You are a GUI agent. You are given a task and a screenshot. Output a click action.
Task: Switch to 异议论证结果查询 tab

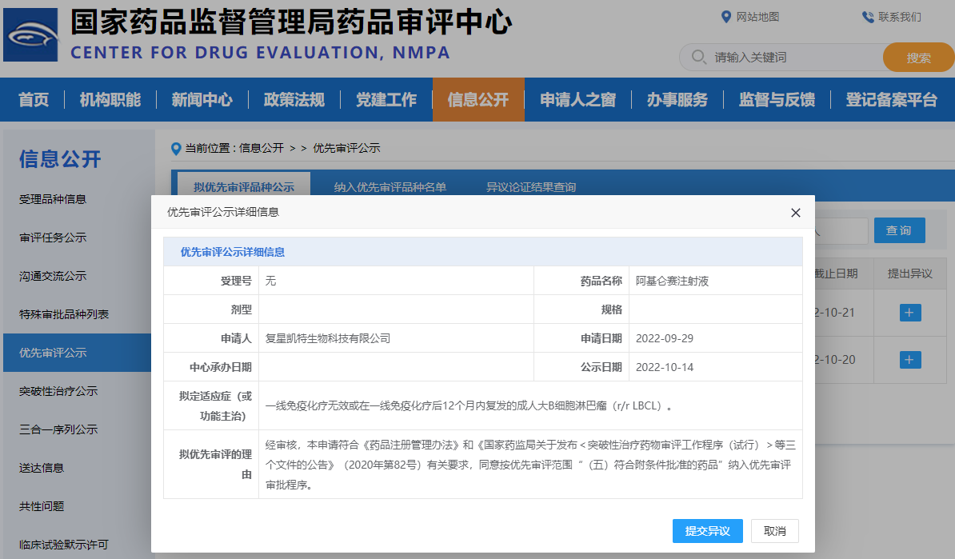point(530,187)
